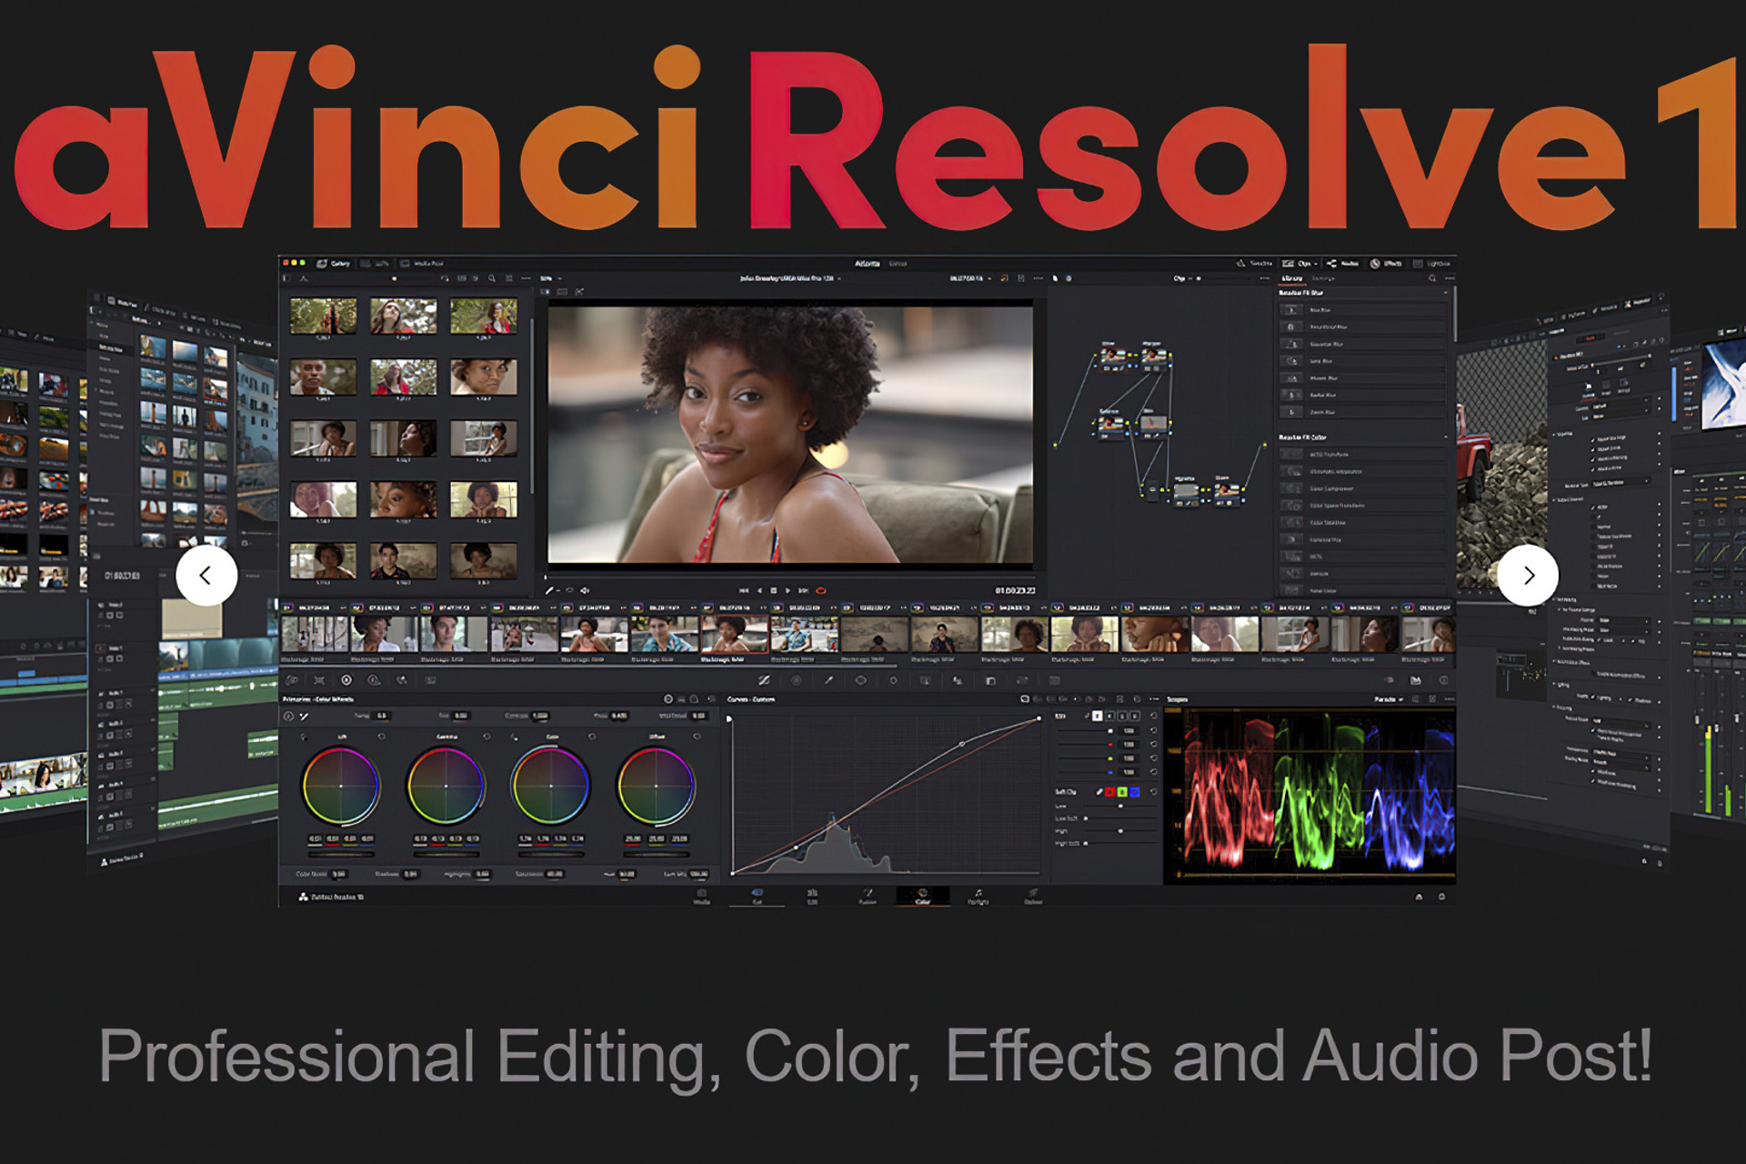This screenshot has height=1164, width=1746.
Task: Open the viewer zoom dropdown
Action: click(x=551, y=278)
